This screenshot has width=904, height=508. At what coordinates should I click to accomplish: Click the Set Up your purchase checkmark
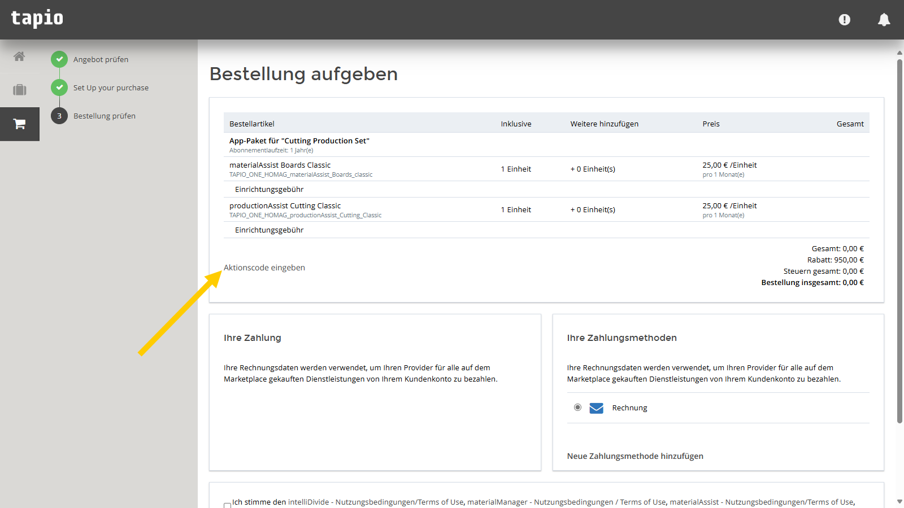(x=59, y=87)
